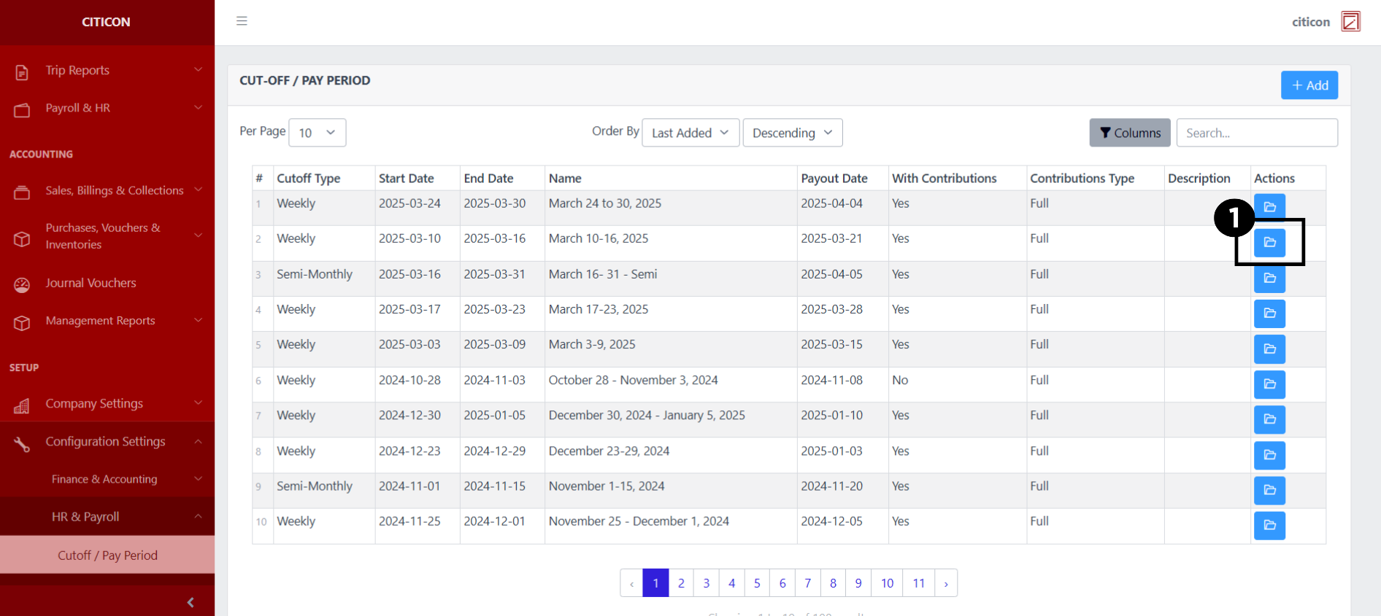The height and width of the screenshot is (616, 1381).
Task: Open the folder icon for March 24 to 30, 2025
Action: 1269,207
